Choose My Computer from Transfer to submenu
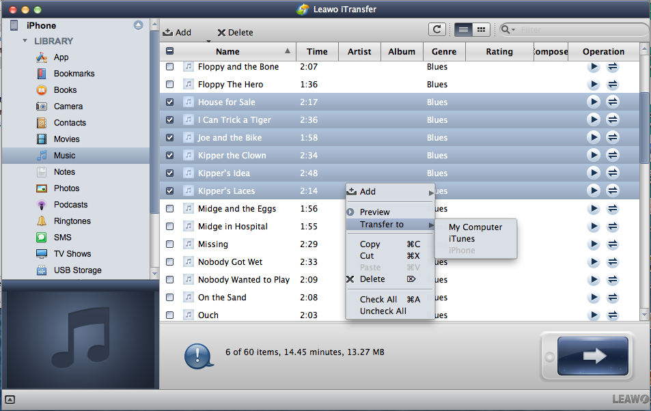The height and width of the screenshot is (411, 651). [x=475, y=227]
